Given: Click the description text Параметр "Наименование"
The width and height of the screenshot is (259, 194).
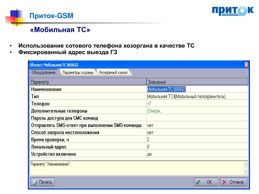Looking at the screenshot, I should (x=51, y=164).
